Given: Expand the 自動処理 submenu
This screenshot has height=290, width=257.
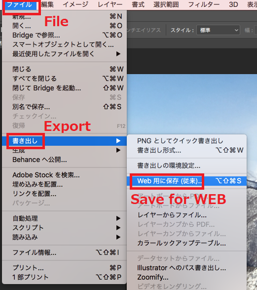Looking at the screenshot, I should [x=64, y=218].
